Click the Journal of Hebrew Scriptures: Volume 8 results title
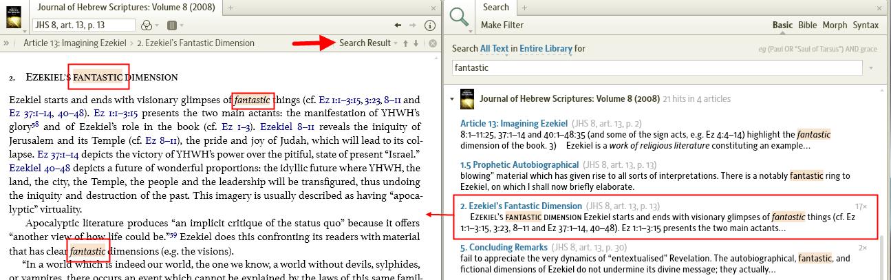This screenshot has height=280, width=891. pos(570,99)
